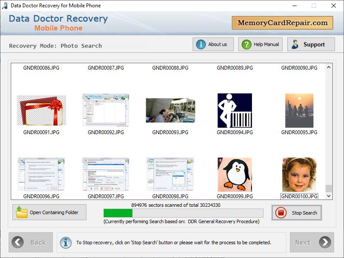Click the Data Doctor app icon in title bar

coord(6,6)
